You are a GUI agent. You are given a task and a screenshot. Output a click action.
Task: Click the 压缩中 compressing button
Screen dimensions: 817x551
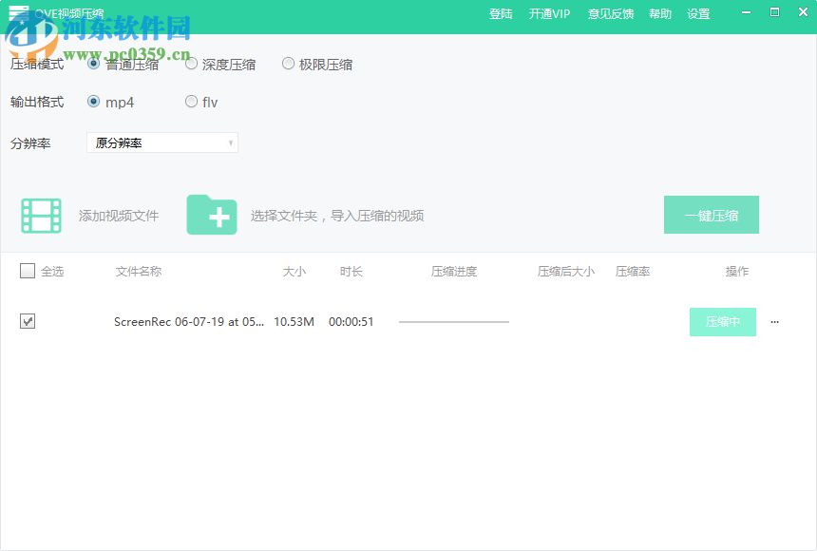(x=722, y=322)
